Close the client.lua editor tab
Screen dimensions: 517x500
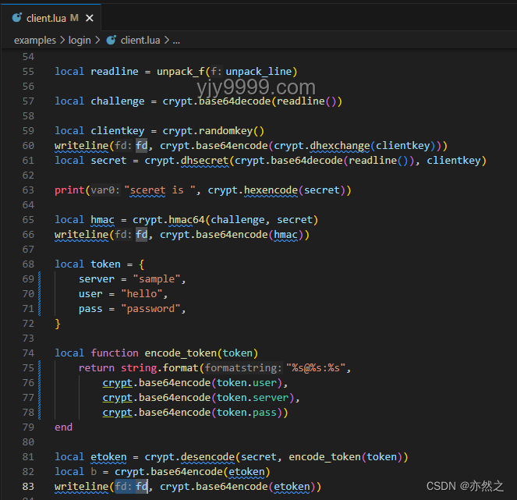pyautogui.click(x=90, y=18)
